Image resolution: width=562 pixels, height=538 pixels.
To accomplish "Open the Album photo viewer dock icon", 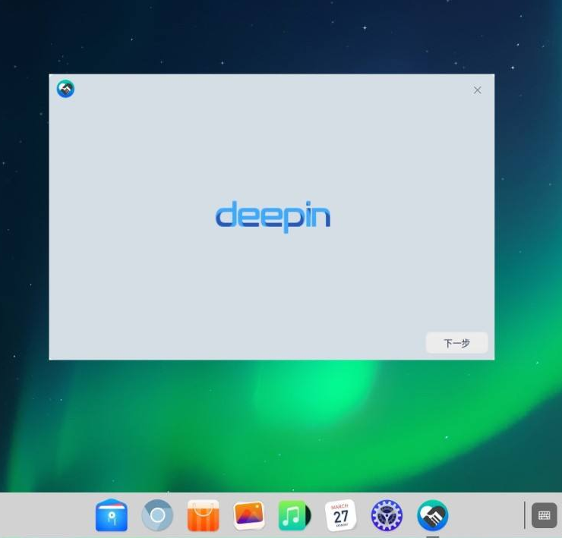I will [x=249, y=516].
